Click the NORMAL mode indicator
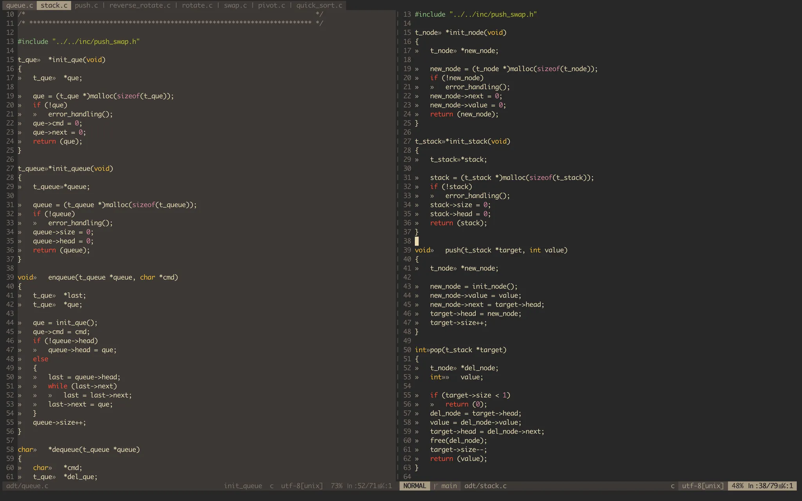The height and width of the screenshot is (501, 802). 414,486
